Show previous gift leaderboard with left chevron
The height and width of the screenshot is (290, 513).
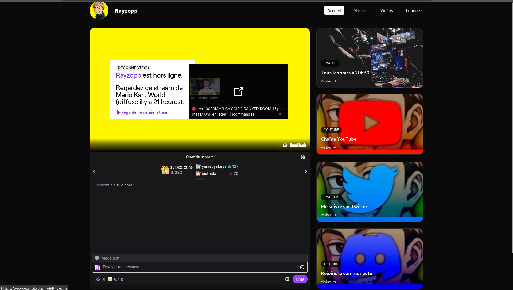tap(94, 171)
